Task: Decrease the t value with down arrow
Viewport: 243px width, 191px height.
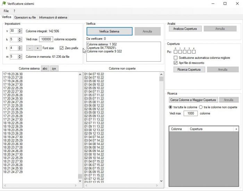Action: coord(20,49)
